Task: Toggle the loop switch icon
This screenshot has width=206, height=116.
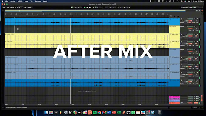Action: click(118, 8)
